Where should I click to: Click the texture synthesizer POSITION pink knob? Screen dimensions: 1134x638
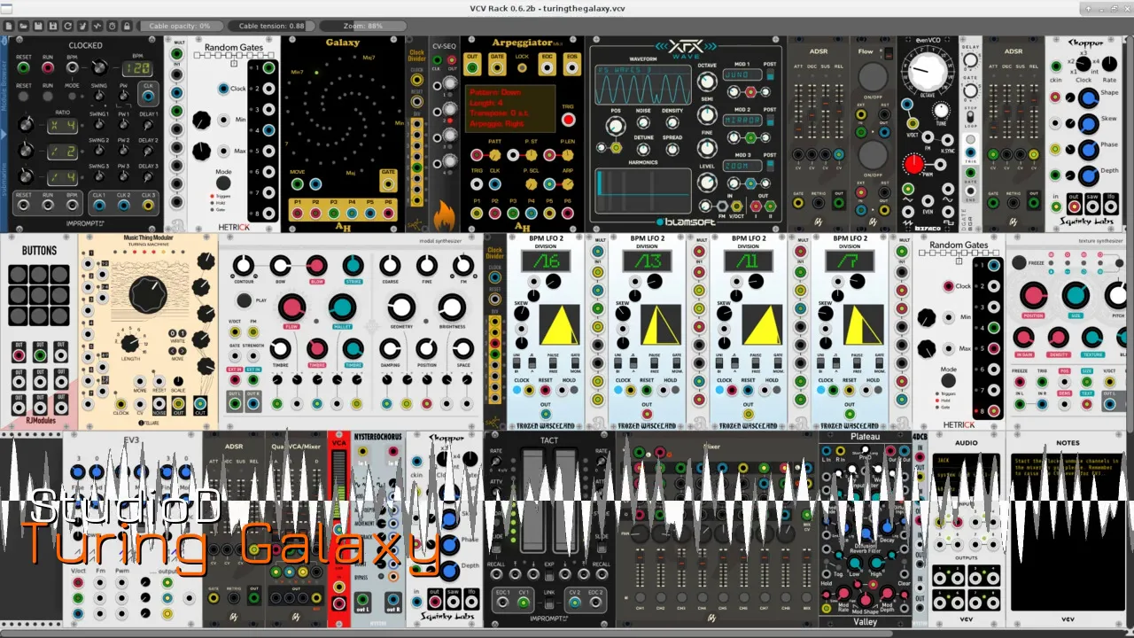click(x=1033, y=296)
